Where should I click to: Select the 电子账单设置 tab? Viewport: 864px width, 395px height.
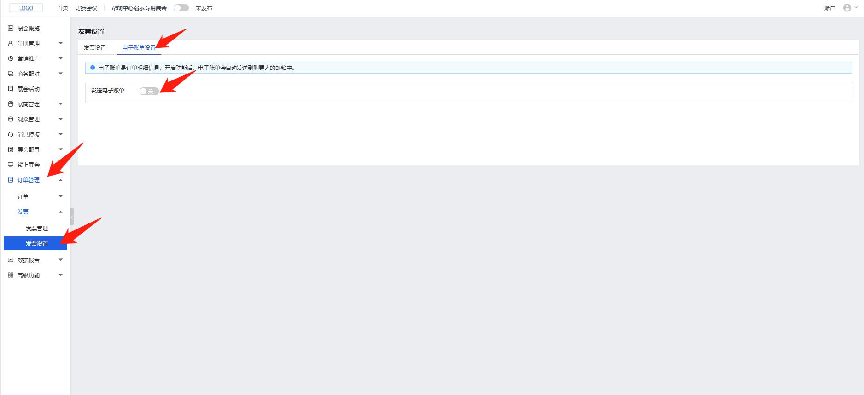pyautogui.click(x=139, y=48)
